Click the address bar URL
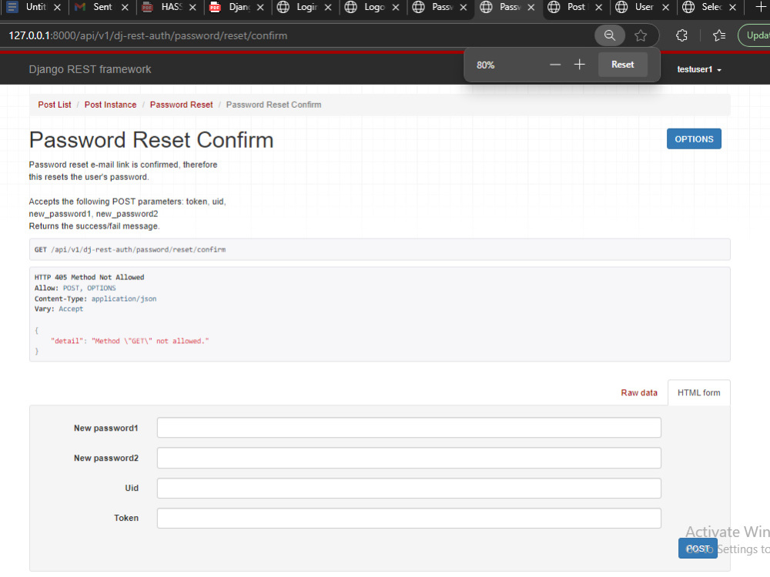The height and width of the screenshot is (577, 770). click(148, 36)
